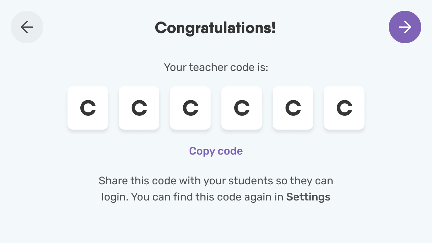This screenshot has height=243, width=432.
Task: Click the Congratulations! heading
Action: coord(215,28)
